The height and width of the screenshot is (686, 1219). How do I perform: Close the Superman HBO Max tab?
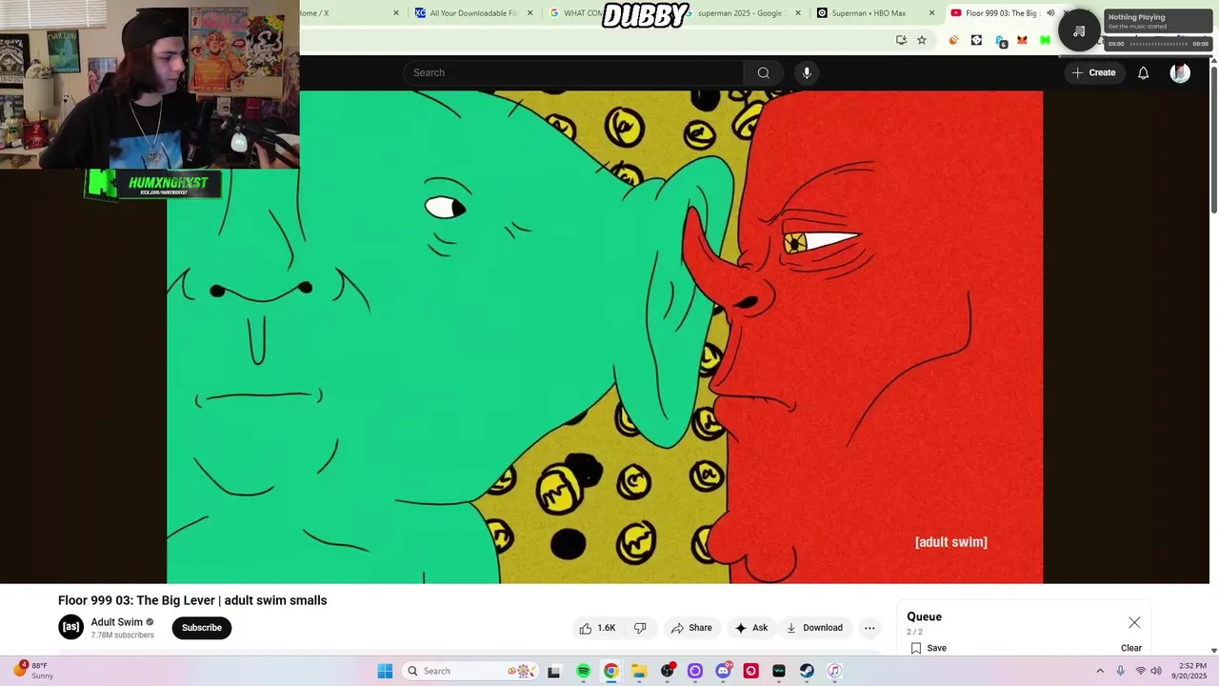(931, 13)
